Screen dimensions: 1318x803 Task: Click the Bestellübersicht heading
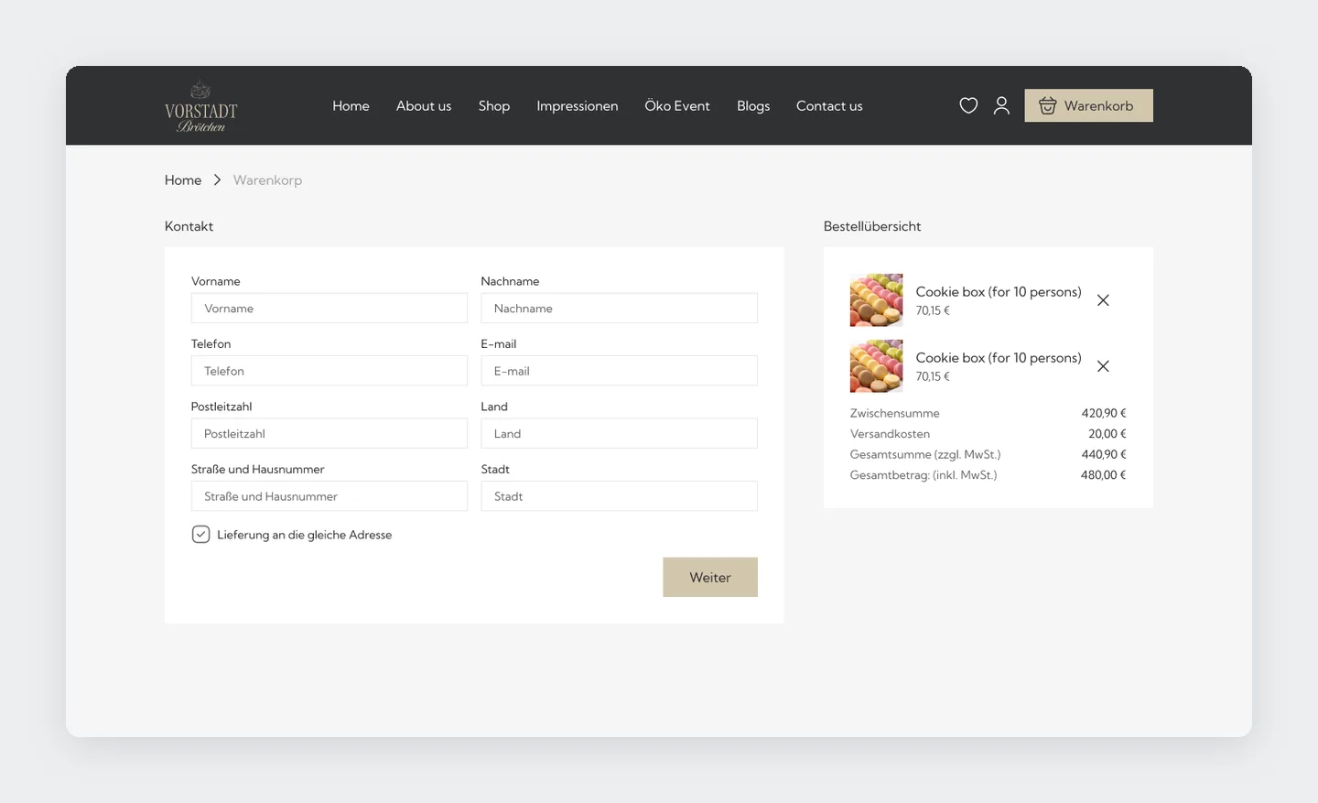pos(872,226)
